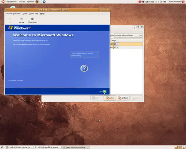Open the 'All virtual machines' View dropdown

coord(129,35)
